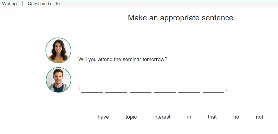Click the word "that"
The width and height of the screenshot is (278, 134).
click(212, 117)
